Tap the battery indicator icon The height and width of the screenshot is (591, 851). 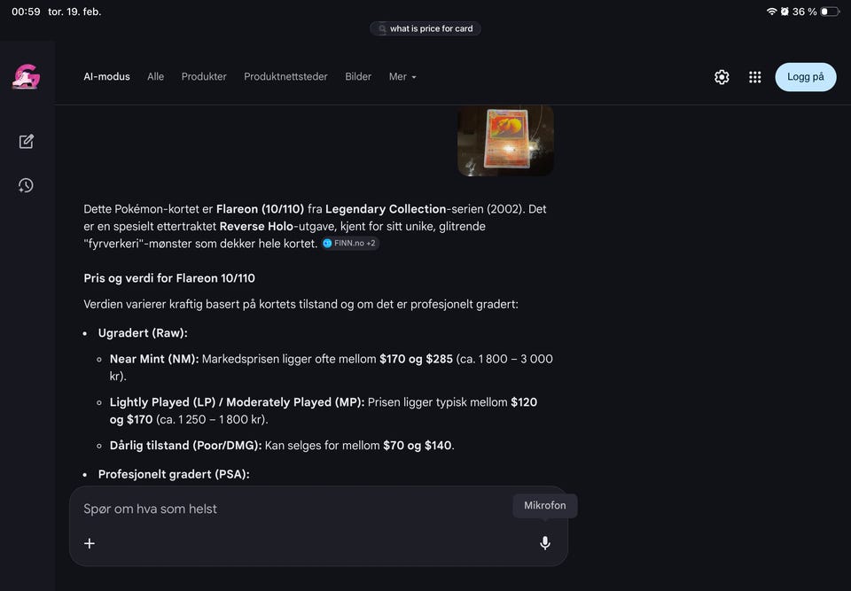point(830,12)
